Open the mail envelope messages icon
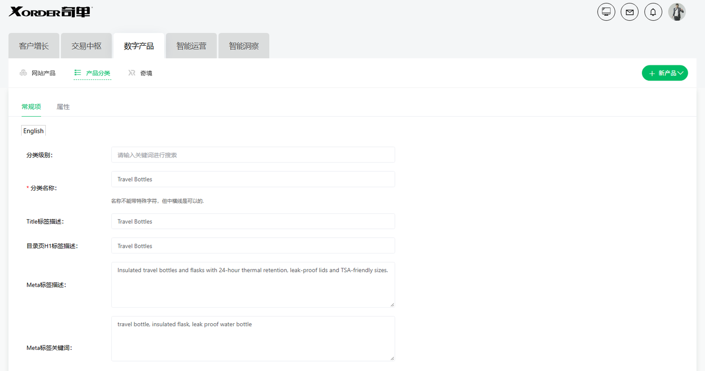This screenshot has height=371, width=705. click(629, 12)
